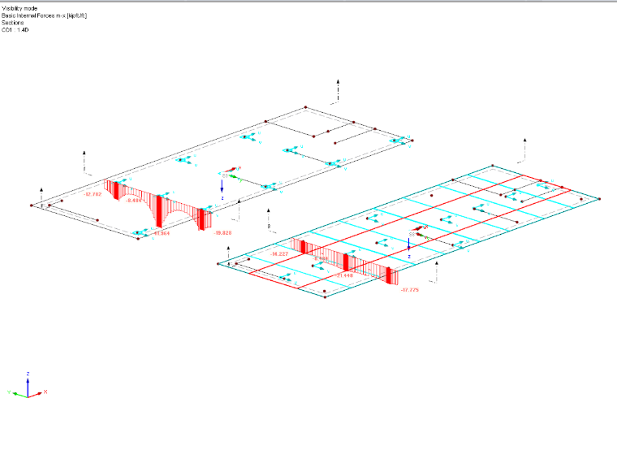The height and width of the screenshot is (463, 617).
Task: Click the -21.448 result value
Action: tap(344, 275)
